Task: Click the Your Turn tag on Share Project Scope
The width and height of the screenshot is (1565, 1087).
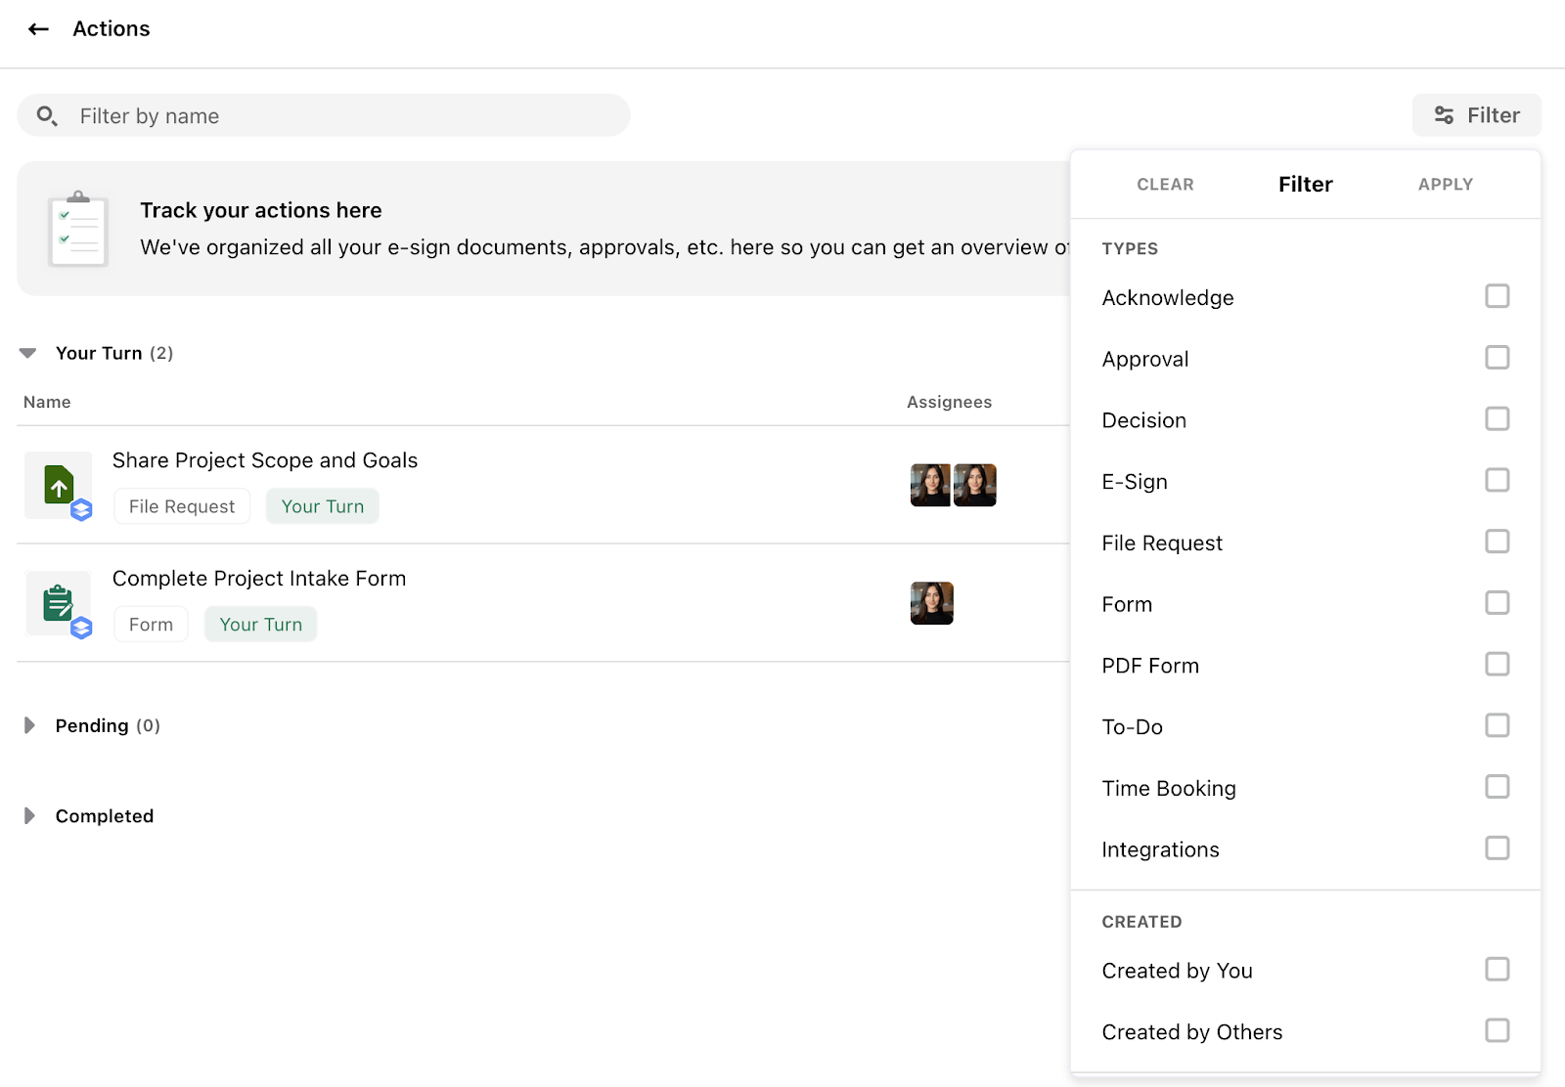Action: [x=323, y=506]
